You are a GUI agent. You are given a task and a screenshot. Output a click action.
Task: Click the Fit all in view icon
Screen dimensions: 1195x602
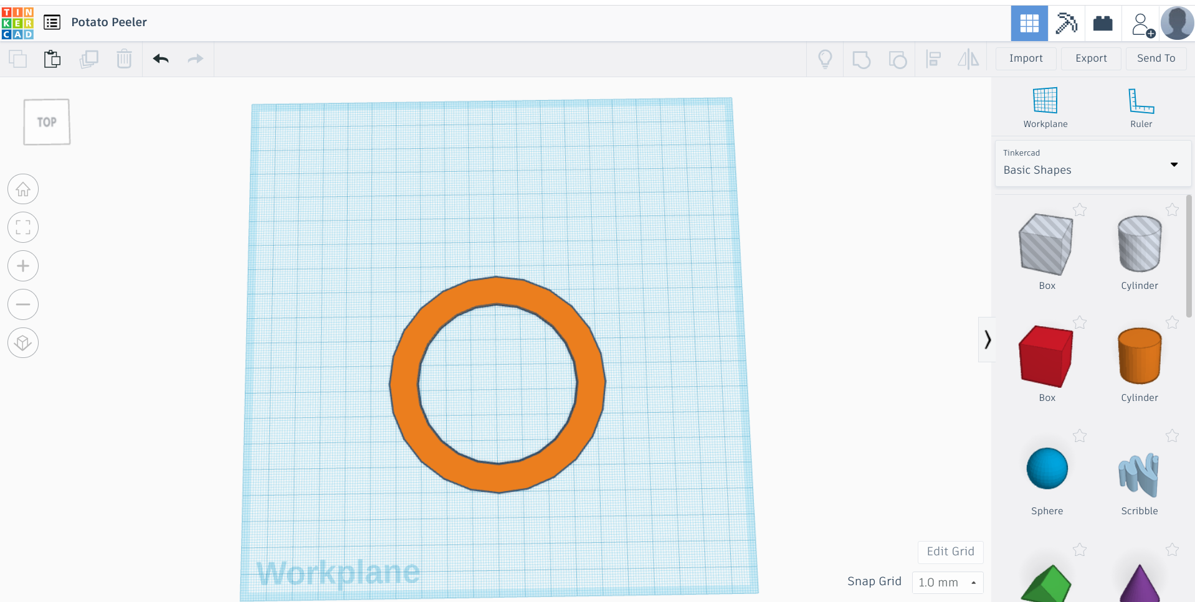click(x=23, y=227)
